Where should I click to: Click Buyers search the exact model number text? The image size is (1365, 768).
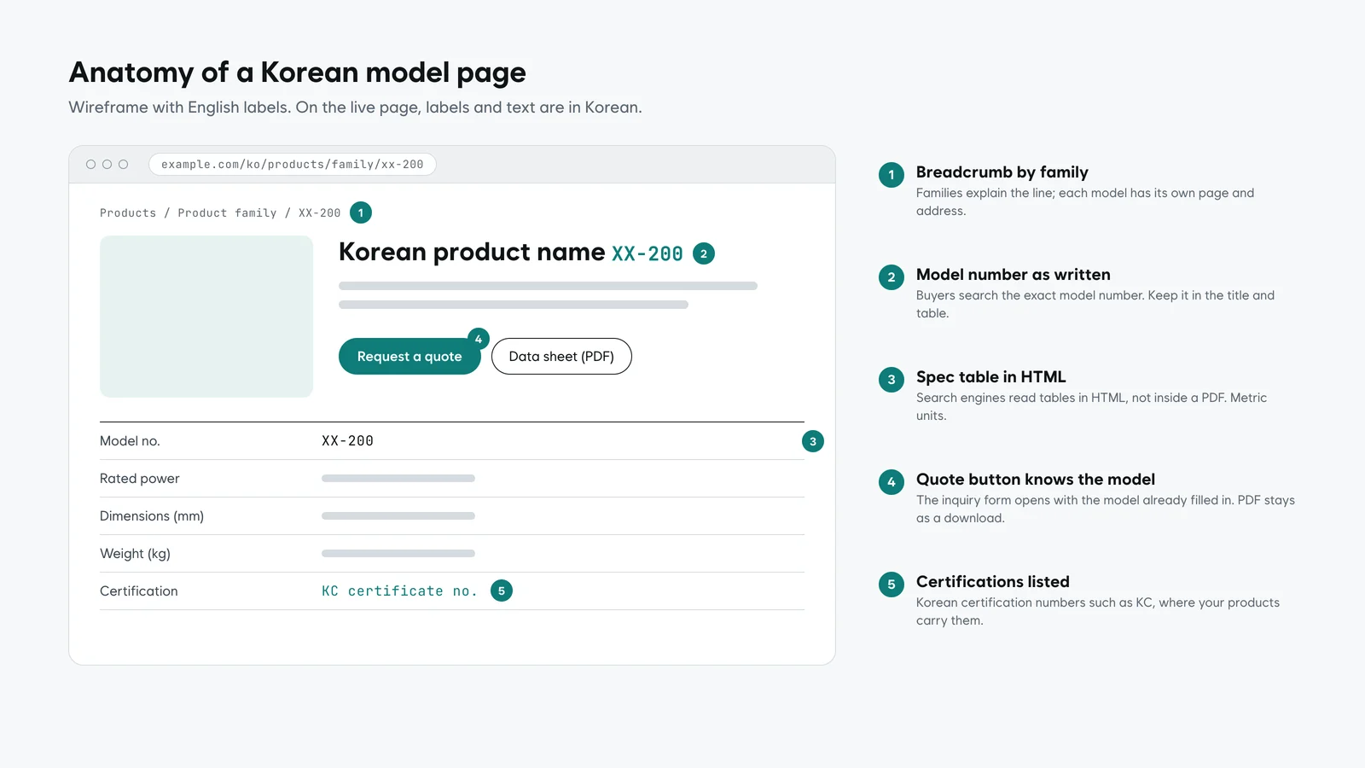point(1095,305)
